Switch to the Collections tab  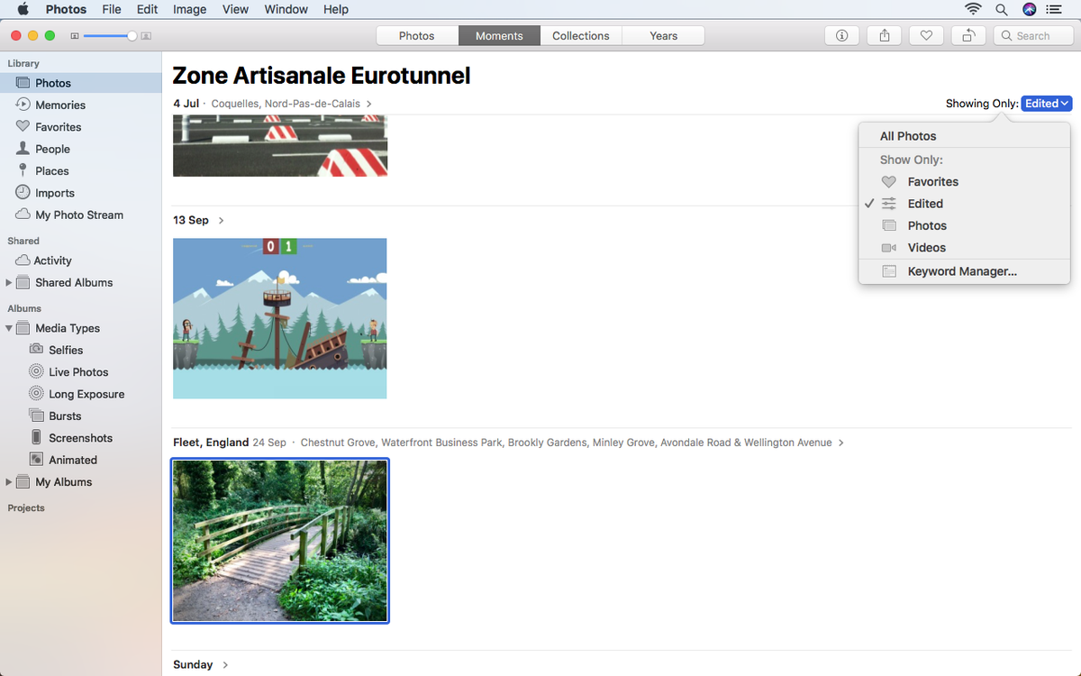coord(580,35)
